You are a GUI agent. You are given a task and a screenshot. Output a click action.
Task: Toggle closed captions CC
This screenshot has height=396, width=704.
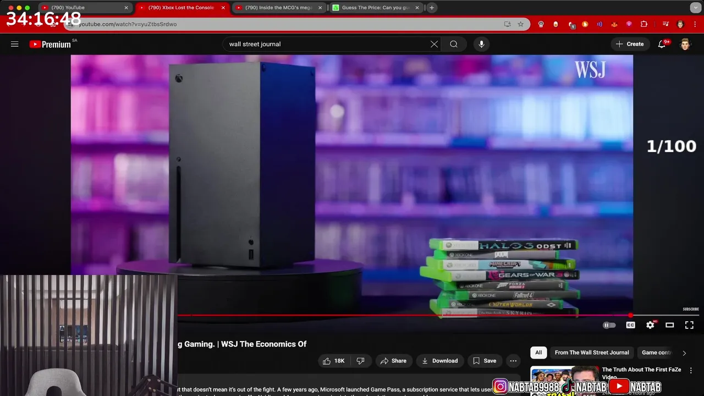pos(630,325)
